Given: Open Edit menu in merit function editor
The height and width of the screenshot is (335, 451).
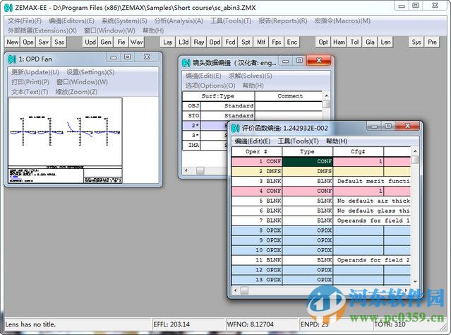Looking at the screenshot, I should click(253, 141).
